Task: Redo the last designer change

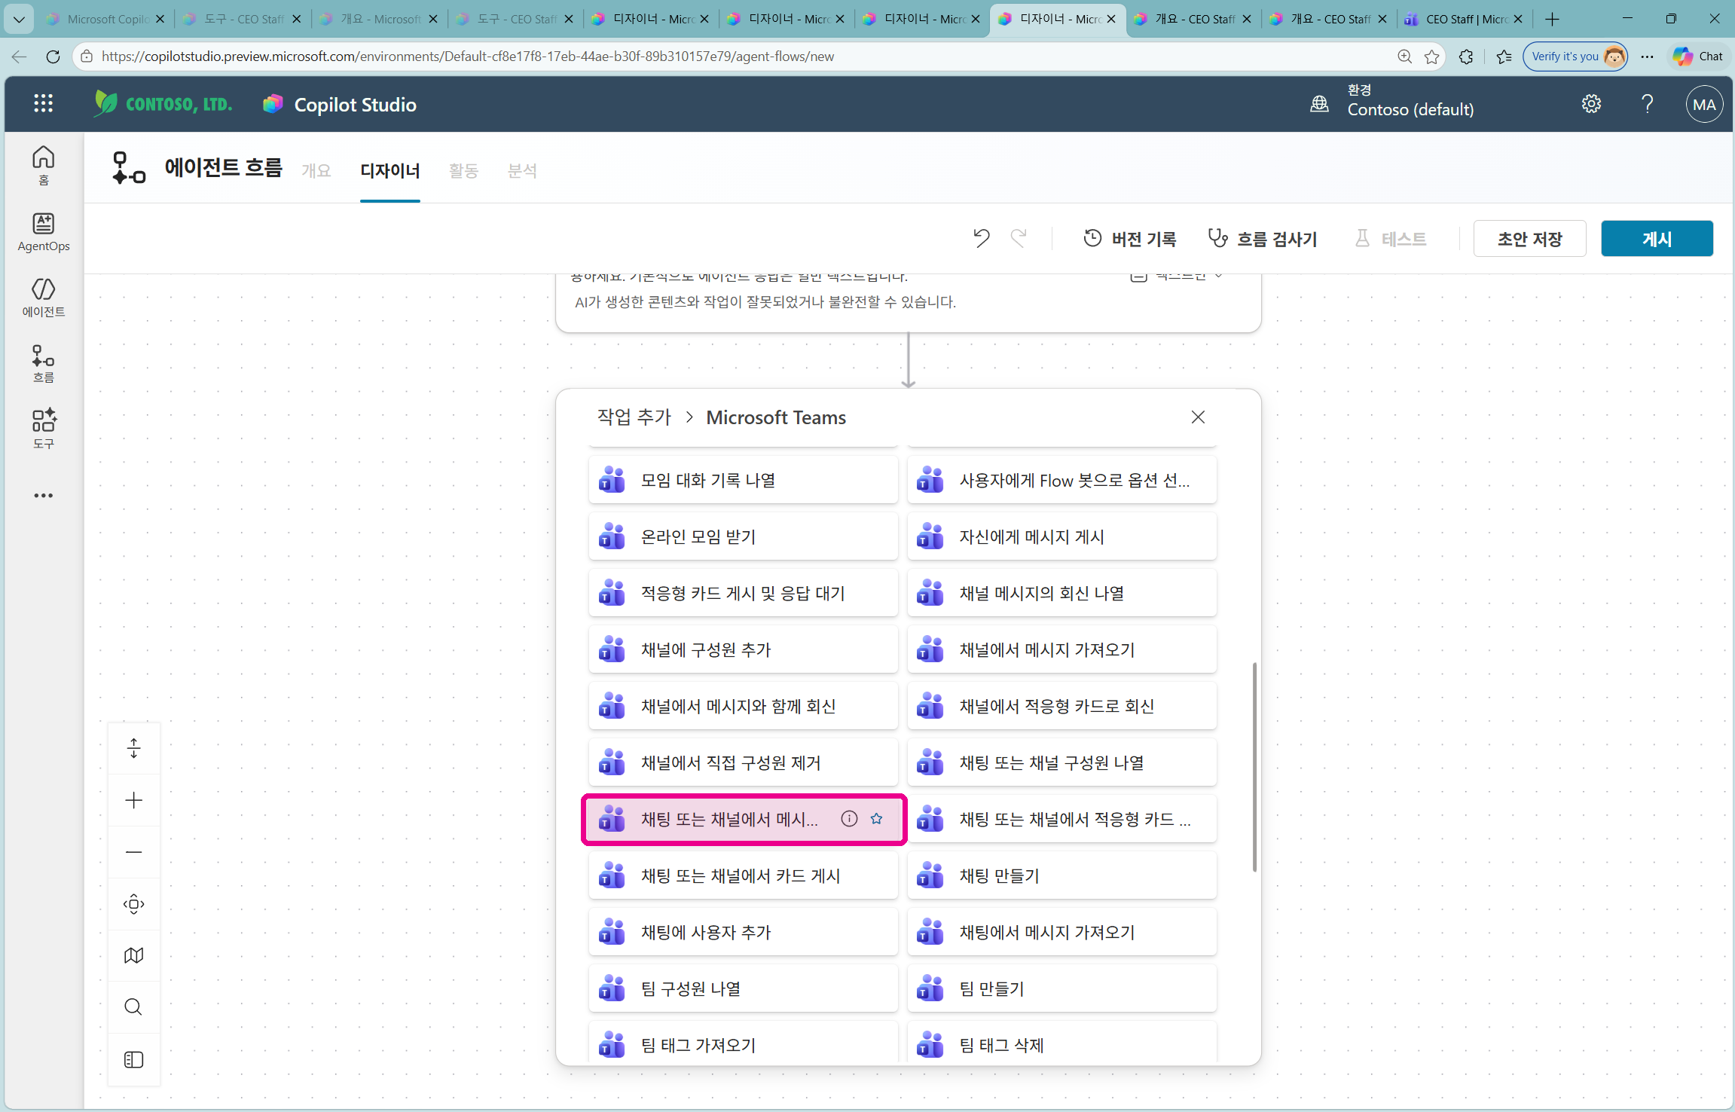Action: click(x=1019, y=238)
